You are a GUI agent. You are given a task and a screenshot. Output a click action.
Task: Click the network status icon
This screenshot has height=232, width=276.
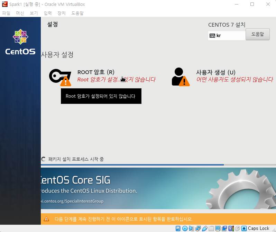[198, 229]
